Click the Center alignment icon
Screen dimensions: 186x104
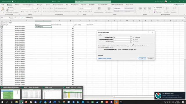[46, 12]
